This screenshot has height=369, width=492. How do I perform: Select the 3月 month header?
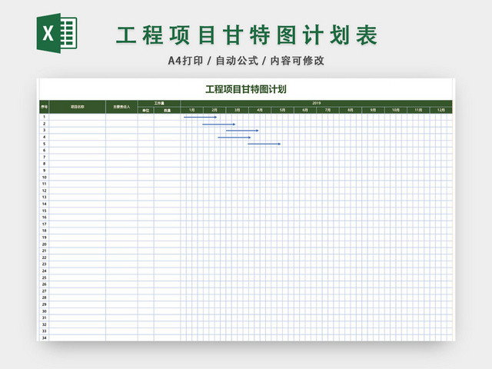tap(238, 110)
